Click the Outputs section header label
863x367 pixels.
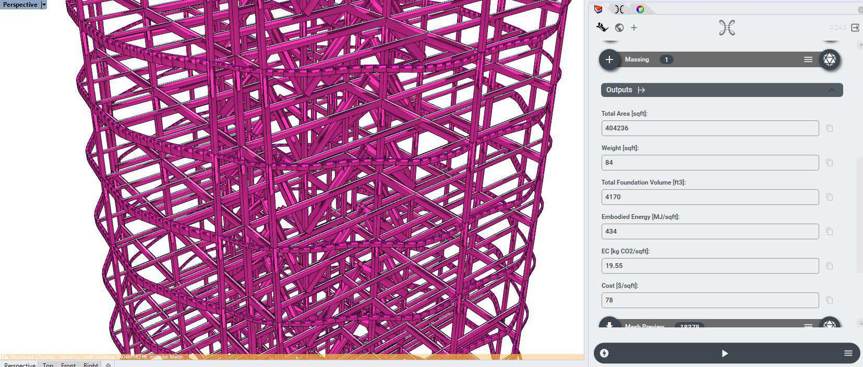coord(619,90)
